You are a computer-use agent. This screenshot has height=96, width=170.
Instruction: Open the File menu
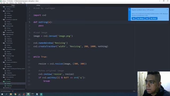[1, 3]
